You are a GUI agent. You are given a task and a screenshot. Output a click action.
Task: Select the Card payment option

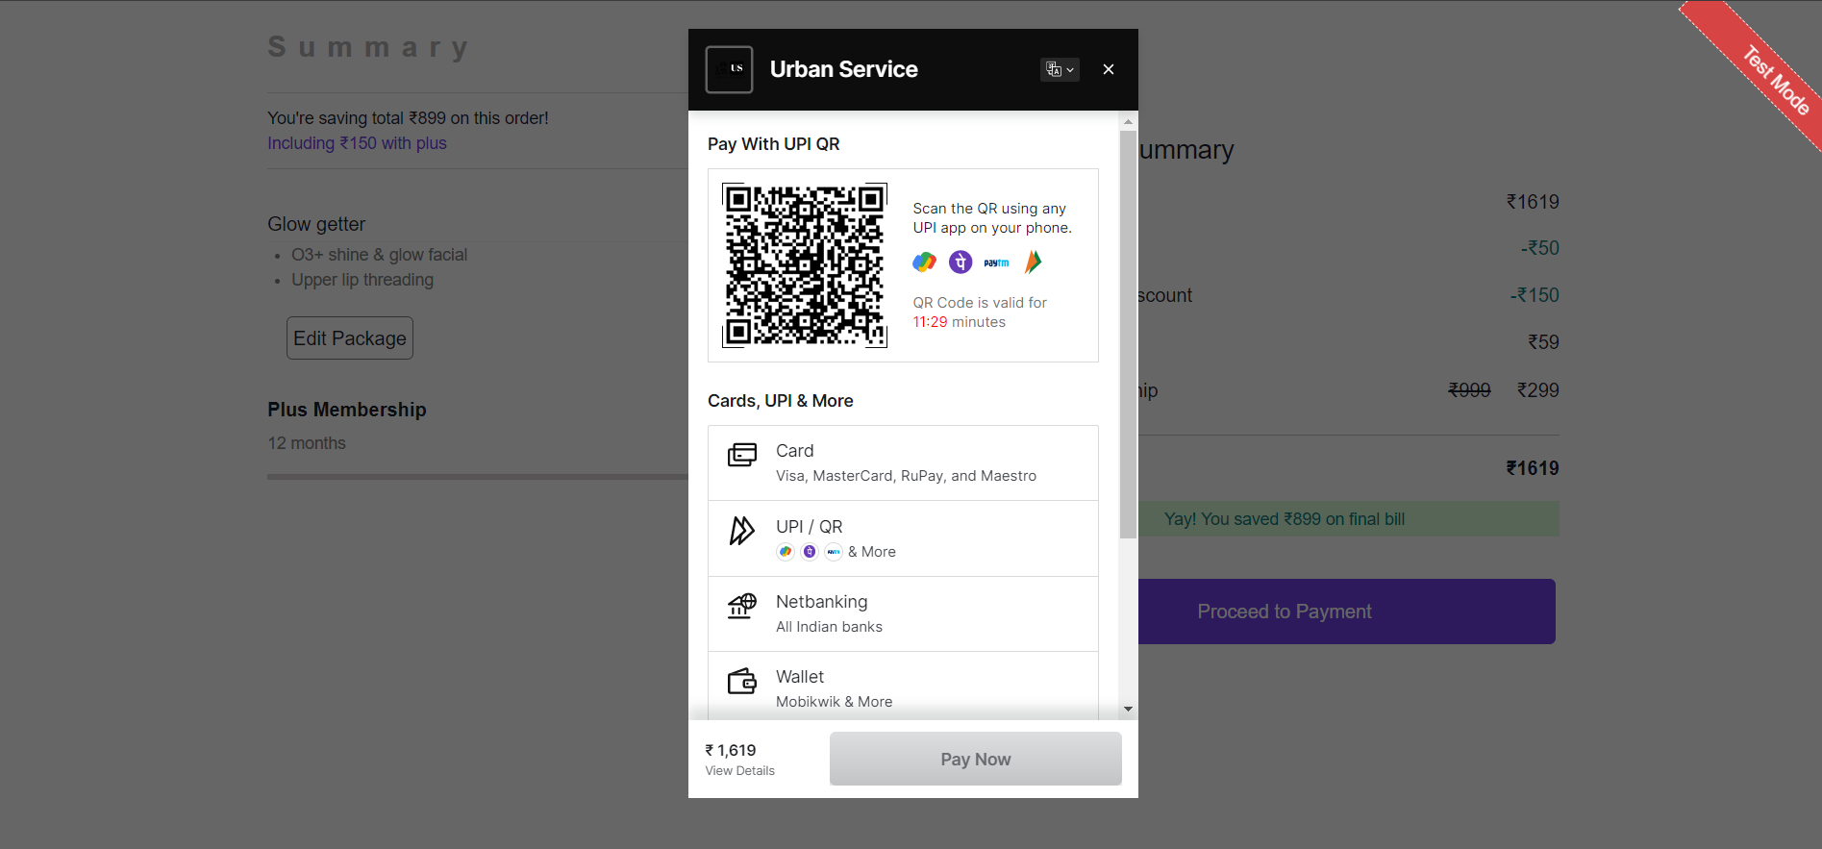coord(903,462)
